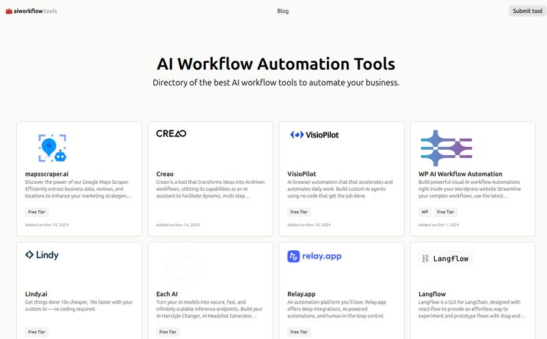
Task: Click the Submit tool button
Action: click(x=527, y=11)
